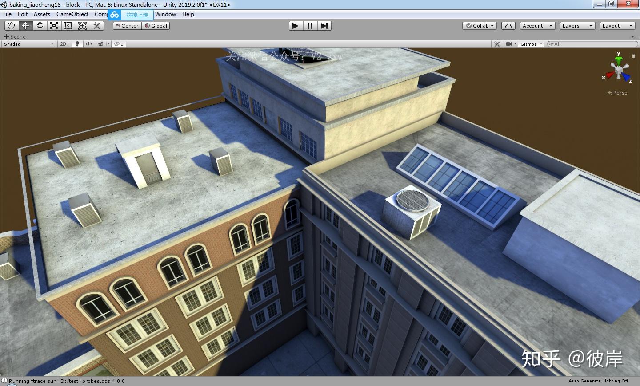This screenshot has width=640, height=386.
Task: Open the Gizmos dropdown
Action: (531, 44)
